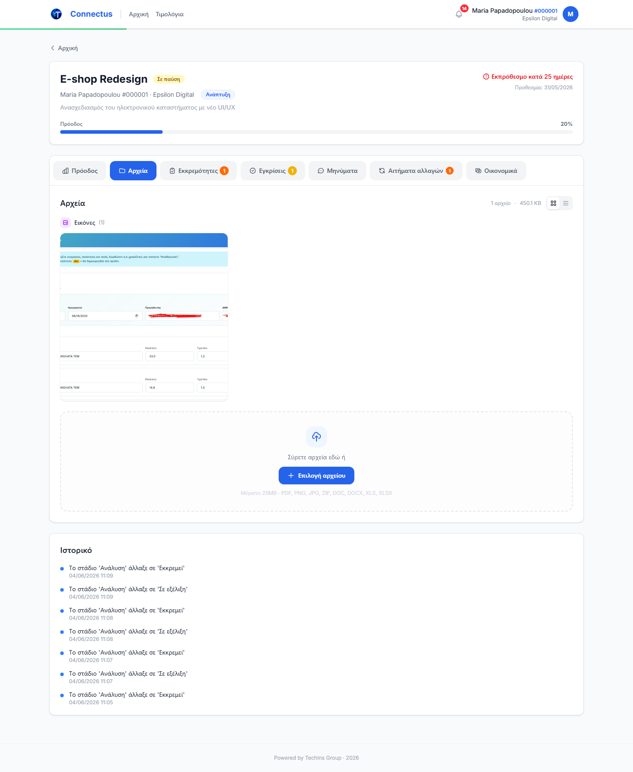633x772 pixels.
Task: Click the 20% progress value
Action: (x=567, y=124)
